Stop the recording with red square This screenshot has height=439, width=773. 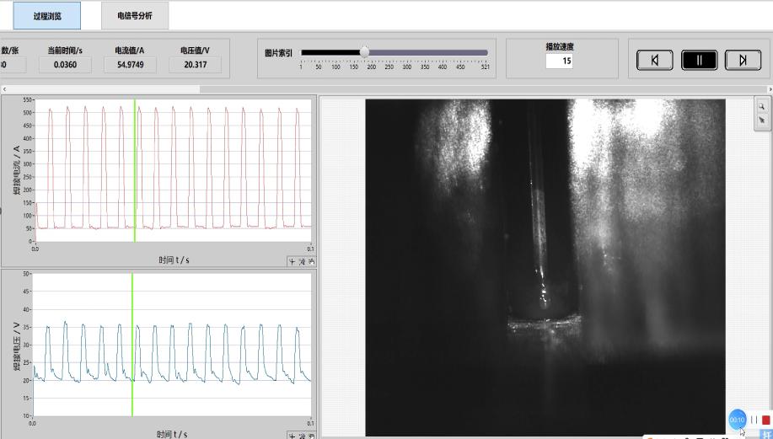coord(765,420)
